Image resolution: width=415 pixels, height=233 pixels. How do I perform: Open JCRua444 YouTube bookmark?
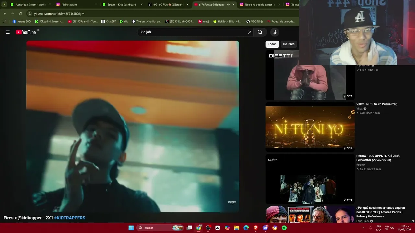(x=83, y=22)
